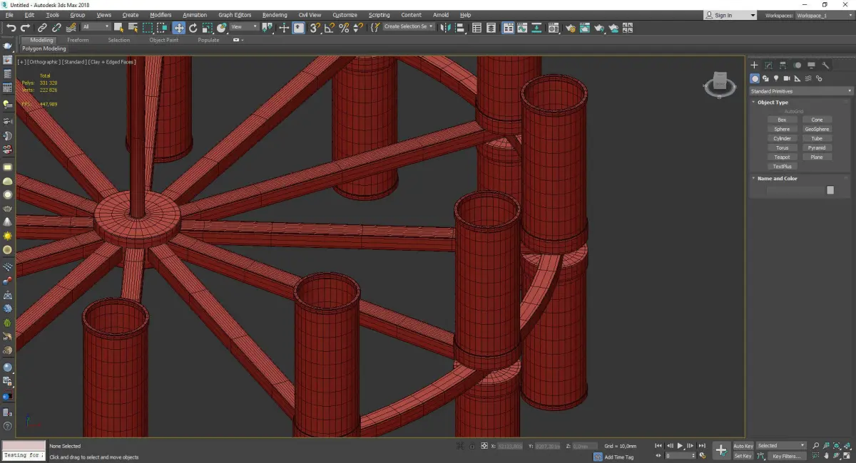Screen dimensions: 856x463
Task: Open the Modify command panel tab
Action: 768,65
